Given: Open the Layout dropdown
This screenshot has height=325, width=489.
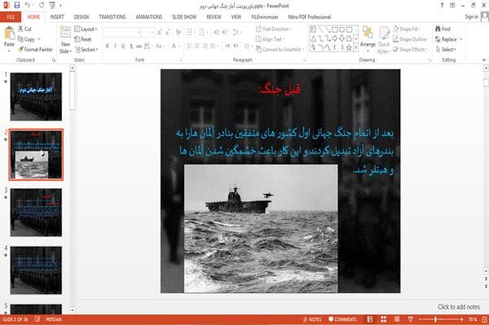Looking at the screenshot, I should pos(86,29).
